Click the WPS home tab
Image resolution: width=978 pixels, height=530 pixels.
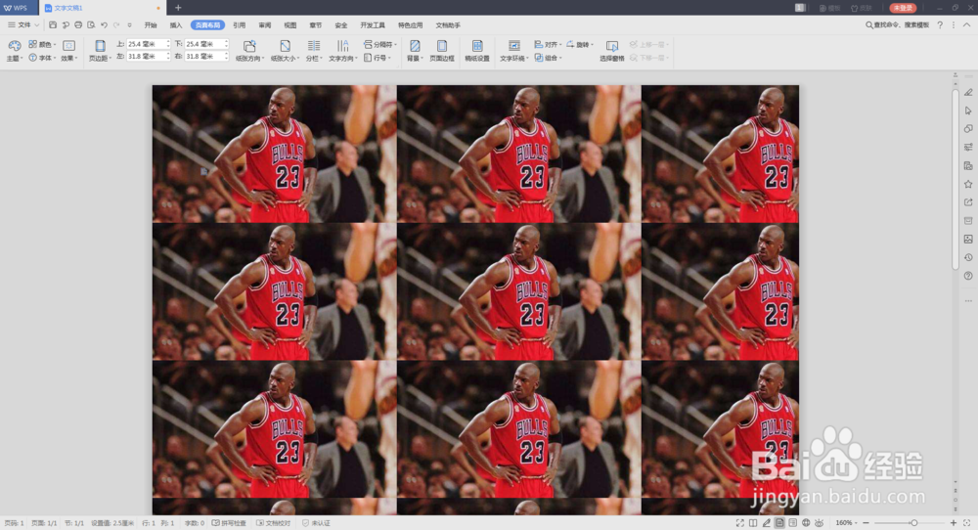[17, 8]
